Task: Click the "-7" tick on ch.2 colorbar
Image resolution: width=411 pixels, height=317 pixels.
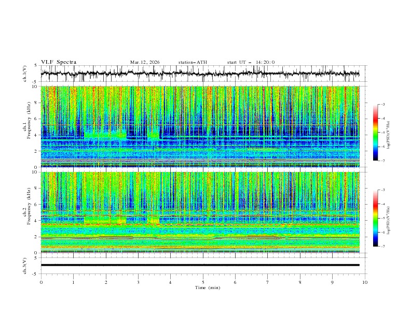Action: (382, 247)
